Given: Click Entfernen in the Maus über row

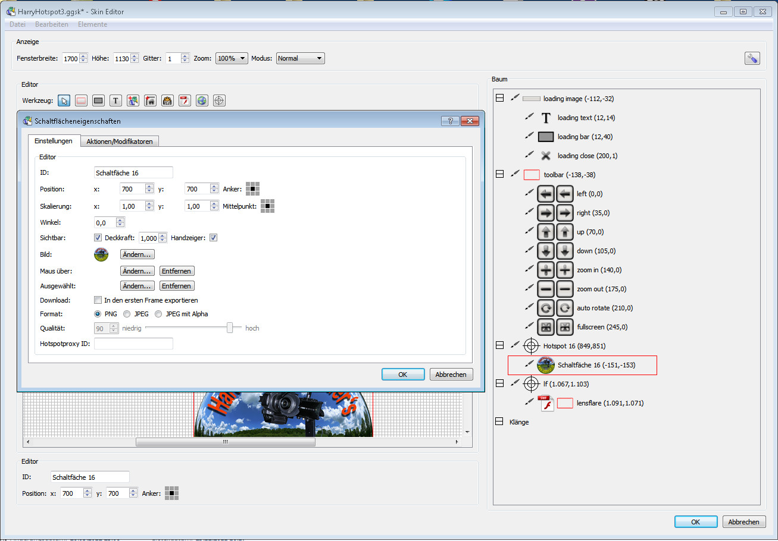Looking at the screenshot, I should tap(177, 271).
